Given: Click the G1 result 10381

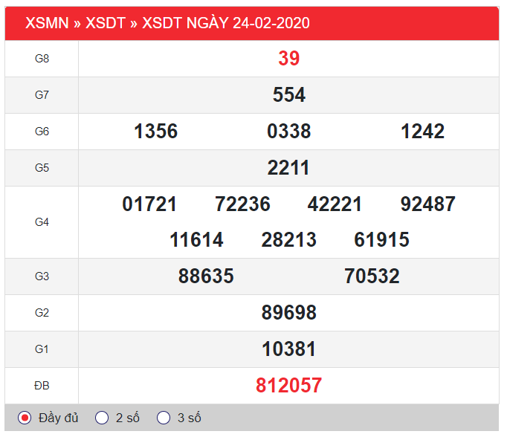Looking at the screenshot, I should tap(288, 349).
